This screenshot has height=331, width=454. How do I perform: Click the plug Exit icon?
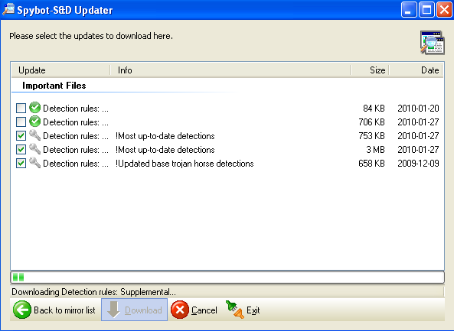pyautogui.click(x=235, y=310)
